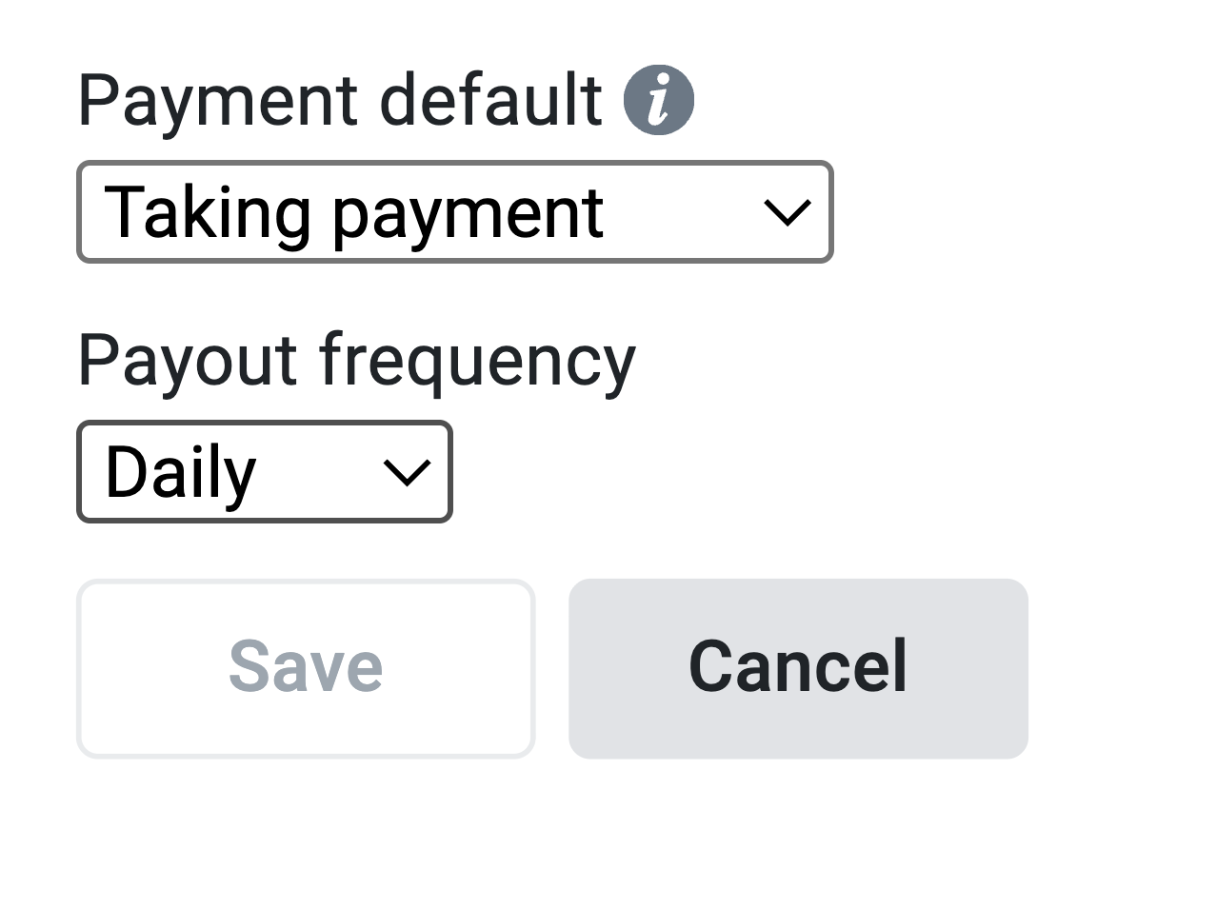
Task: Click the down arrow in Payout frequency selector
Action: tap(405, 472)
